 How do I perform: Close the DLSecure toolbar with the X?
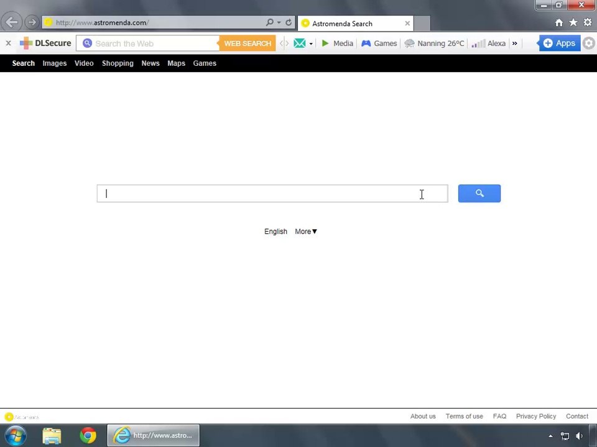tap(8, 43)
